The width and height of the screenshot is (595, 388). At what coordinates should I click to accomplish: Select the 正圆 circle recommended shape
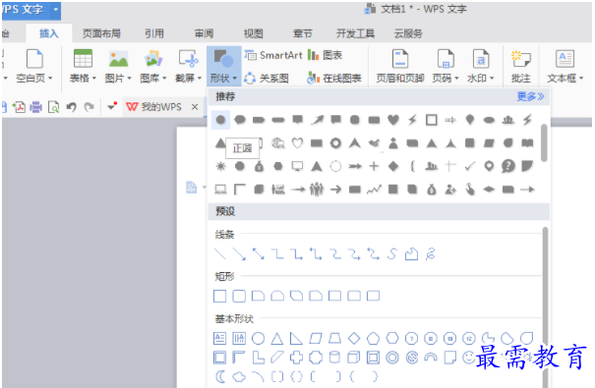[x=220, y=120]
